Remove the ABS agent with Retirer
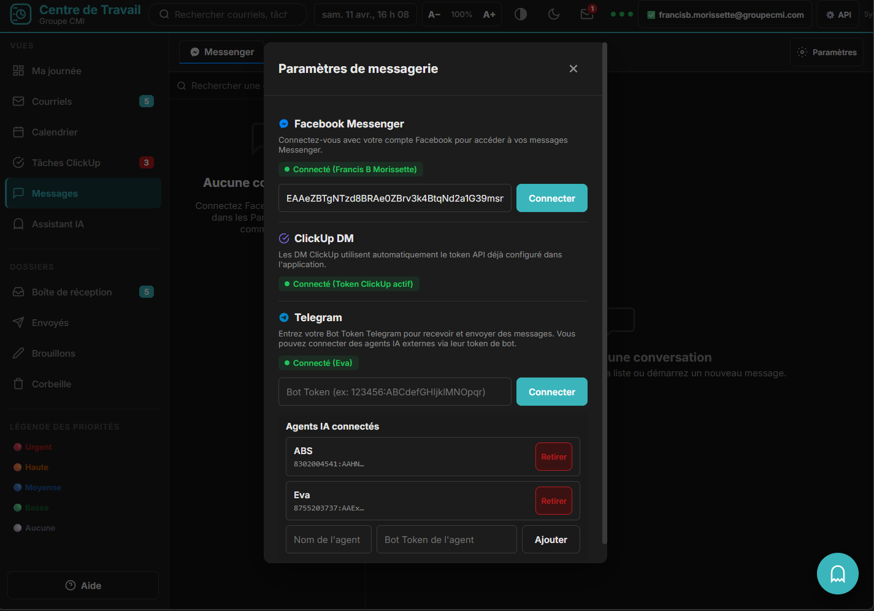This screenshot has height=611, width=874. [553, 457]
